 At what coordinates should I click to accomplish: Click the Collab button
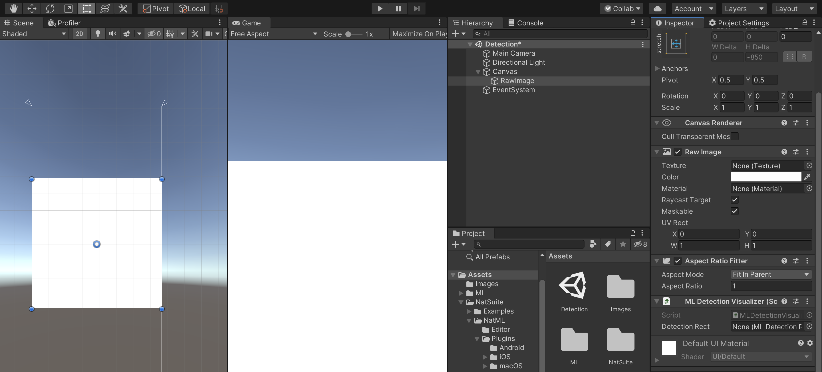coord(621,9)
